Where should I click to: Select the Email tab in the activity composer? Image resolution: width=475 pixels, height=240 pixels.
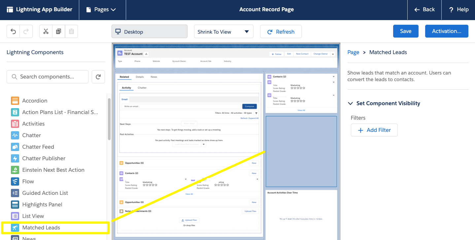tap(124, 99)
